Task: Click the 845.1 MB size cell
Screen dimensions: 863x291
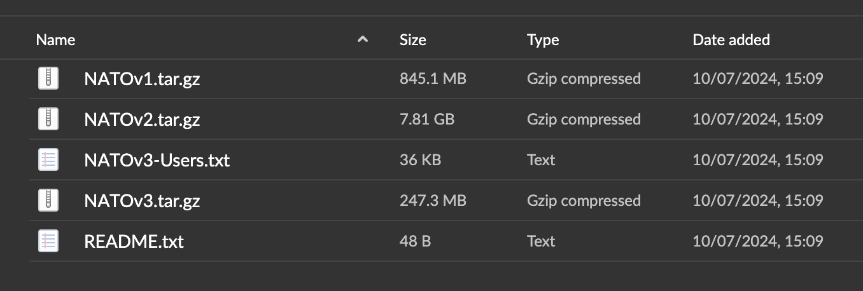Action: click(x=433, y=79)
